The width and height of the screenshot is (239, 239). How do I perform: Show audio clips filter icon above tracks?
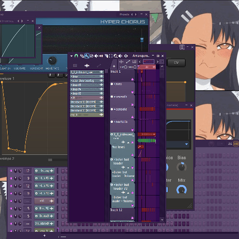[x=121, y=62]
